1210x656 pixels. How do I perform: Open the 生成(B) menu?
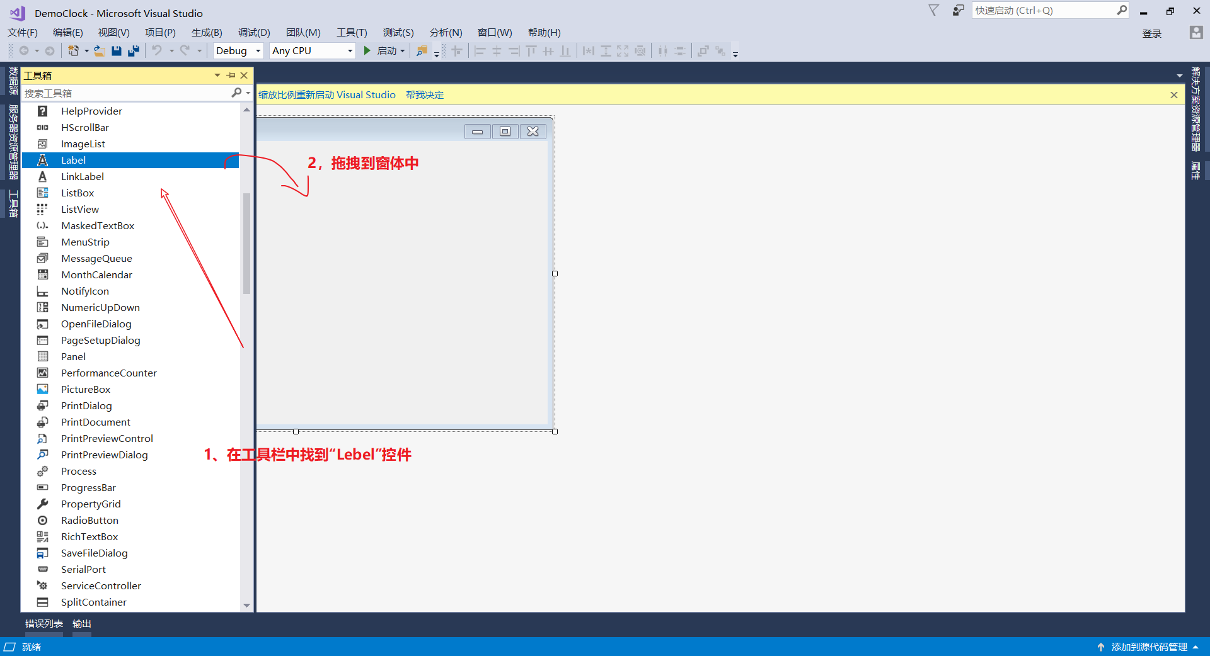pyautogui.click(x=207, y=33)
